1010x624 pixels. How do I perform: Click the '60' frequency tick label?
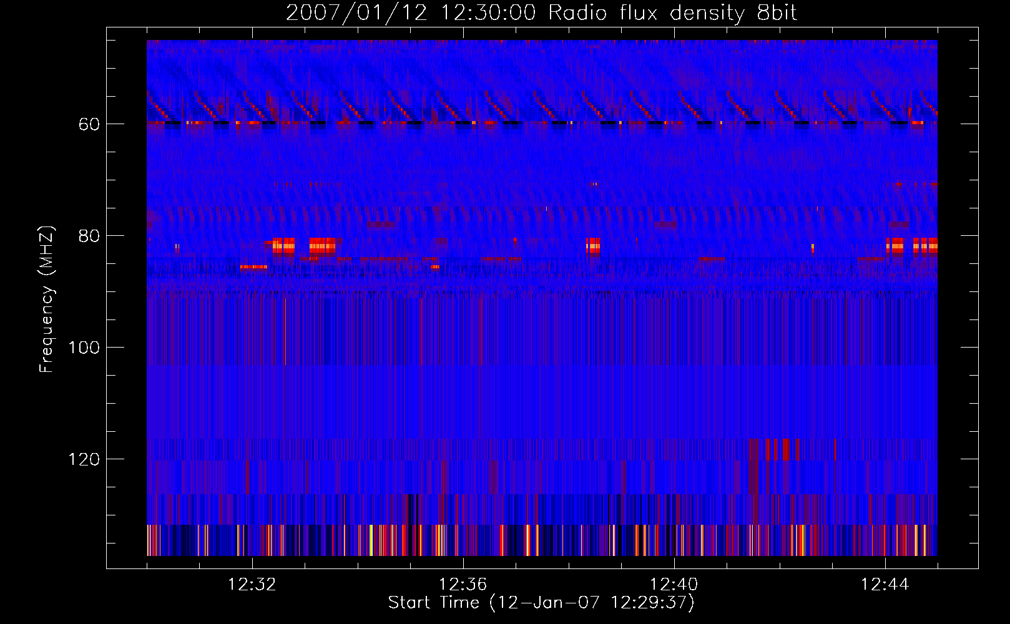pyautogui.click(x=89, y=124)
